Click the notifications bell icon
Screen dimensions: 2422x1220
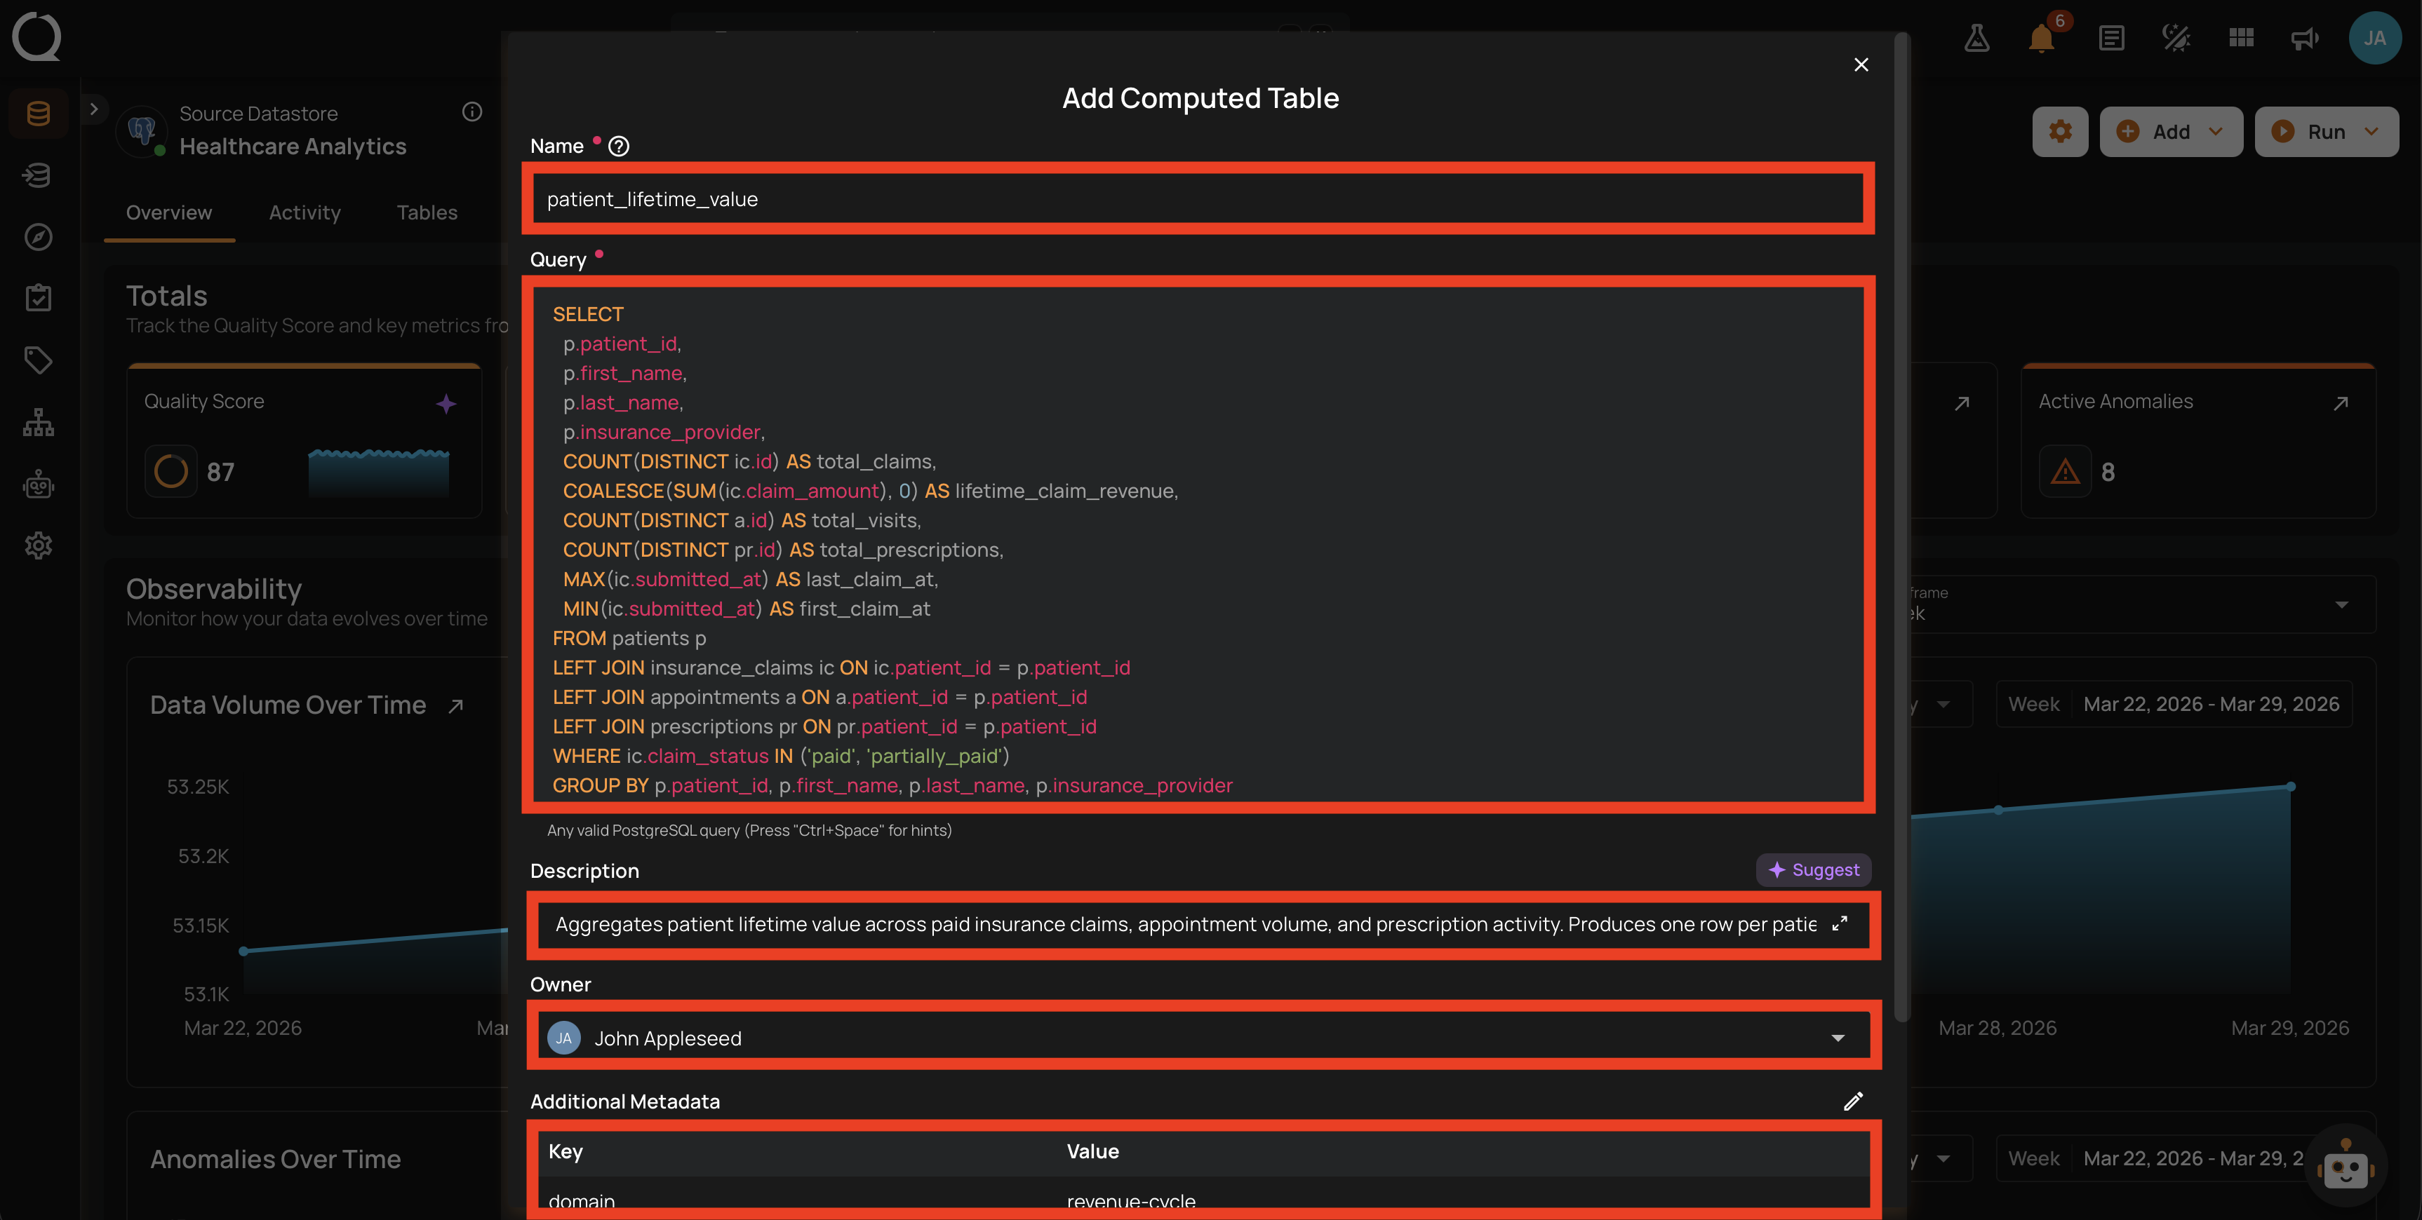pos(2041,39)
